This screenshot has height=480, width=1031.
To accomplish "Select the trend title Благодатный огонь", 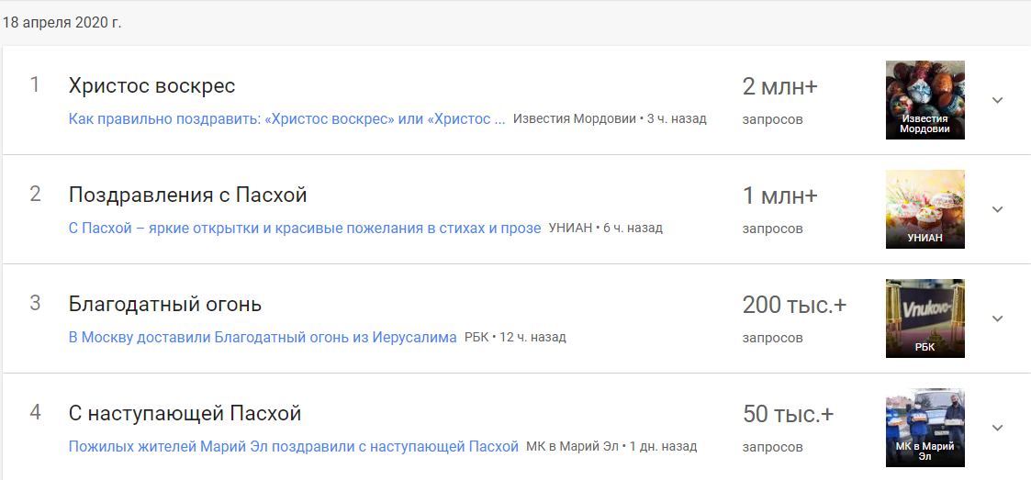I will (x=165, y=305).
